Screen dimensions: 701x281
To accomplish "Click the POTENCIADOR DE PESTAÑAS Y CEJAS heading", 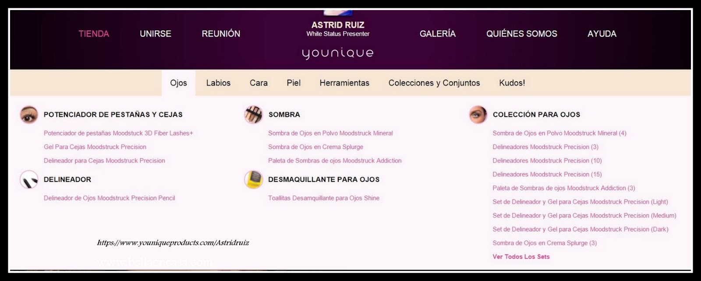I will (x=113, y=115).
